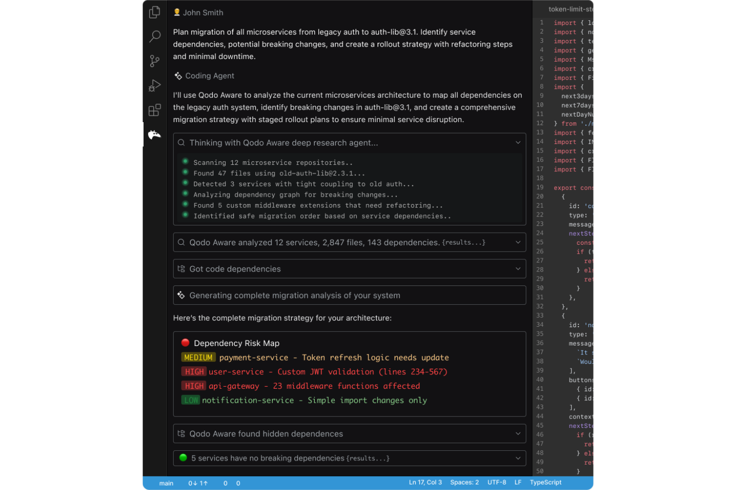Viewport: 736px width, 490px height.
Task: Click green status dot for Scanning 12 microservice repositories
Action: coord(185,161)
